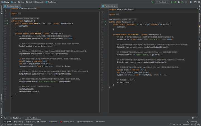Click TcpServer class in breadcrumb bar

point(51,2)
